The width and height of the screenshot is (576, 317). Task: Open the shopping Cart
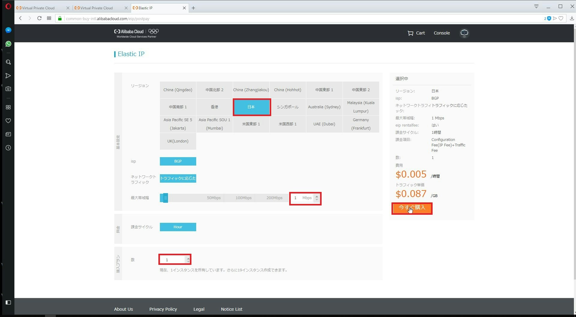point(416,33)
